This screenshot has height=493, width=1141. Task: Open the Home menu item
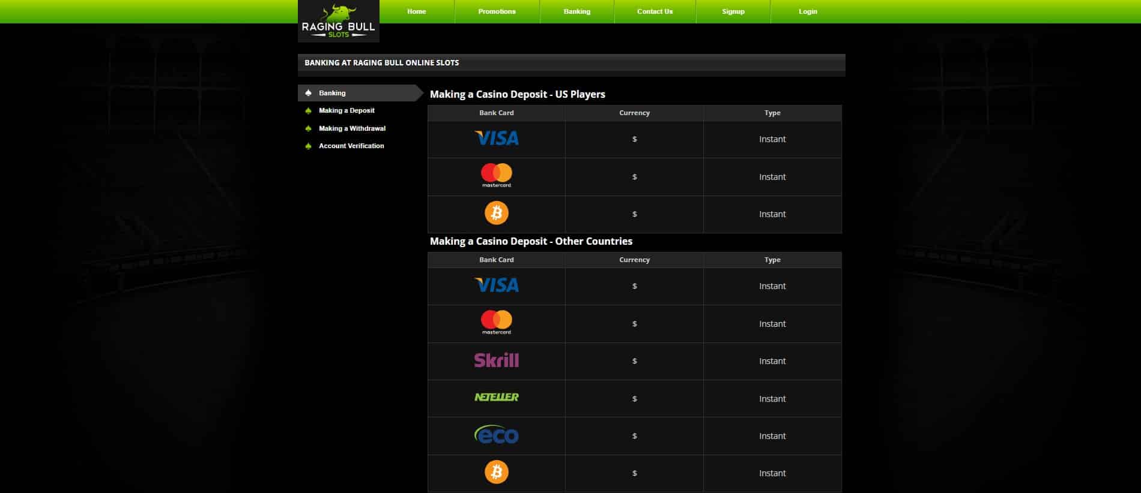coord(417,11)
